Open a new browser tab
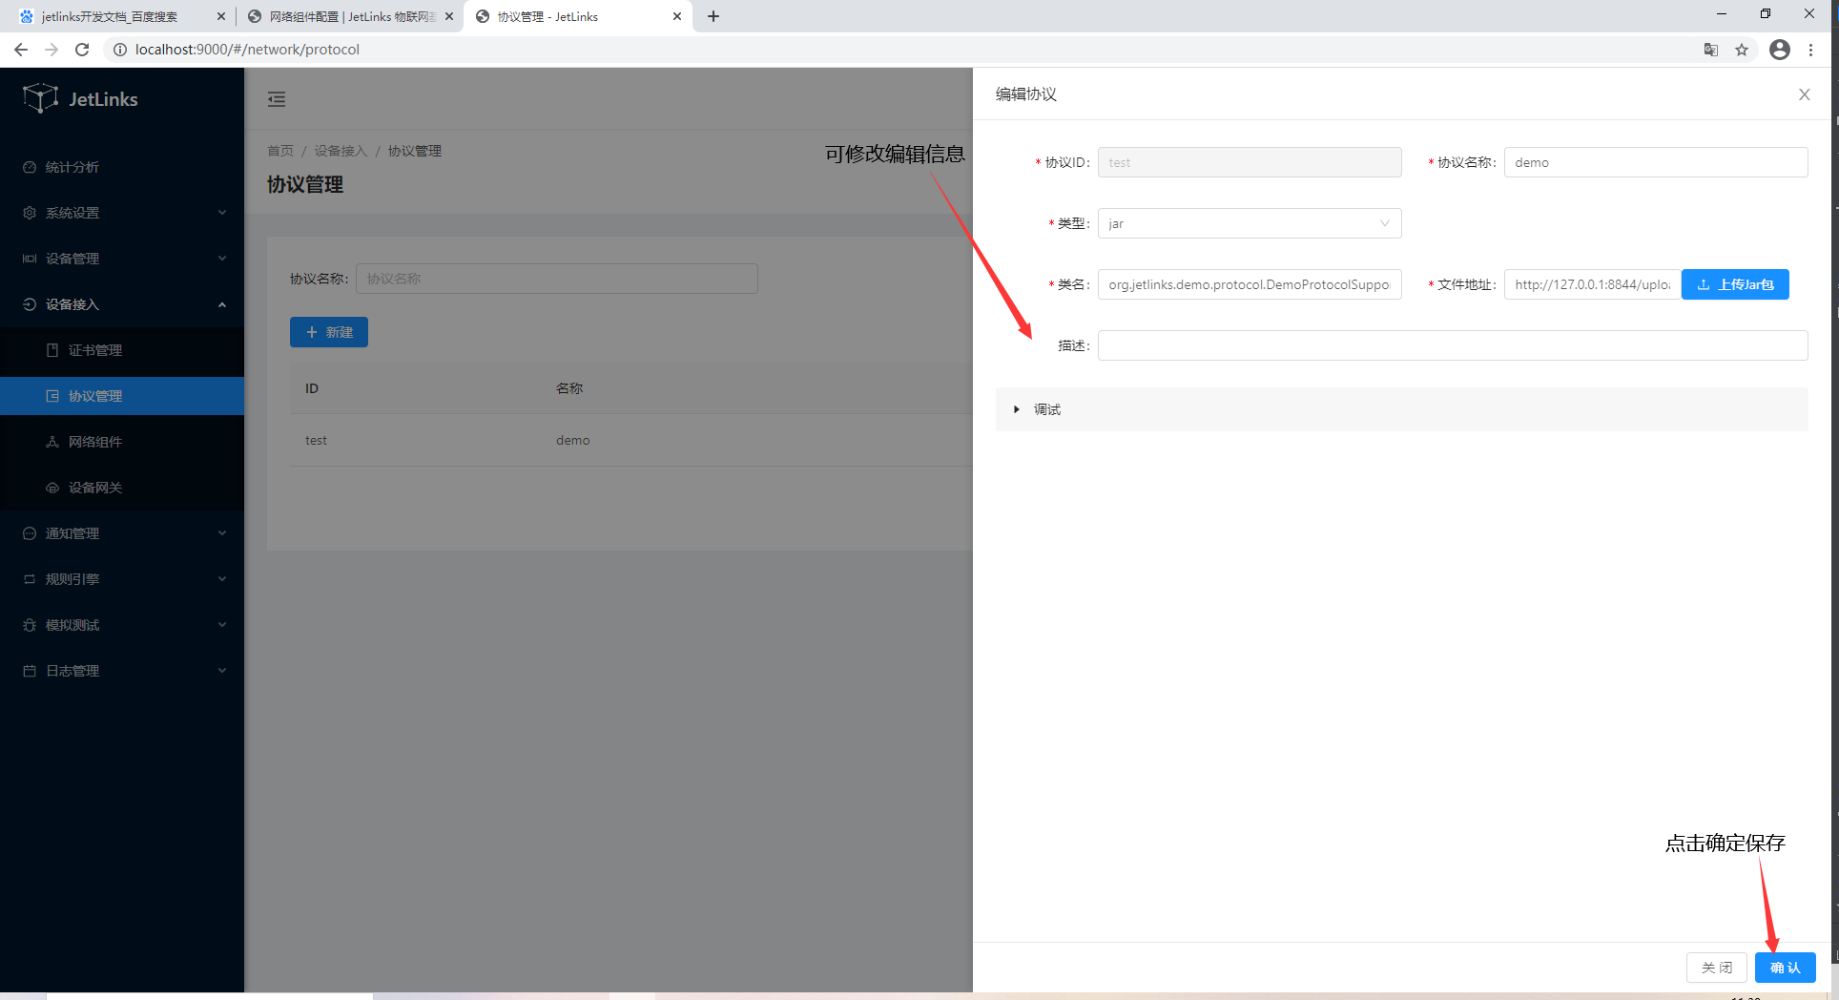Viewport: 1839px width, 1000px height. coord(713,16)
